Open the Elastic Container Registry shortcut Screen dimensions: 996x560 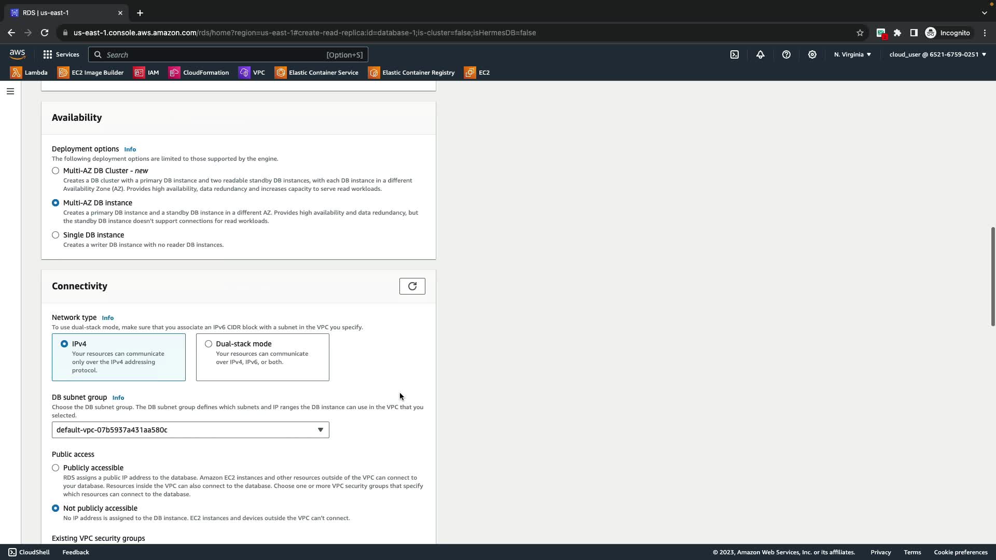pyautogui.click(x=411, y=73)
